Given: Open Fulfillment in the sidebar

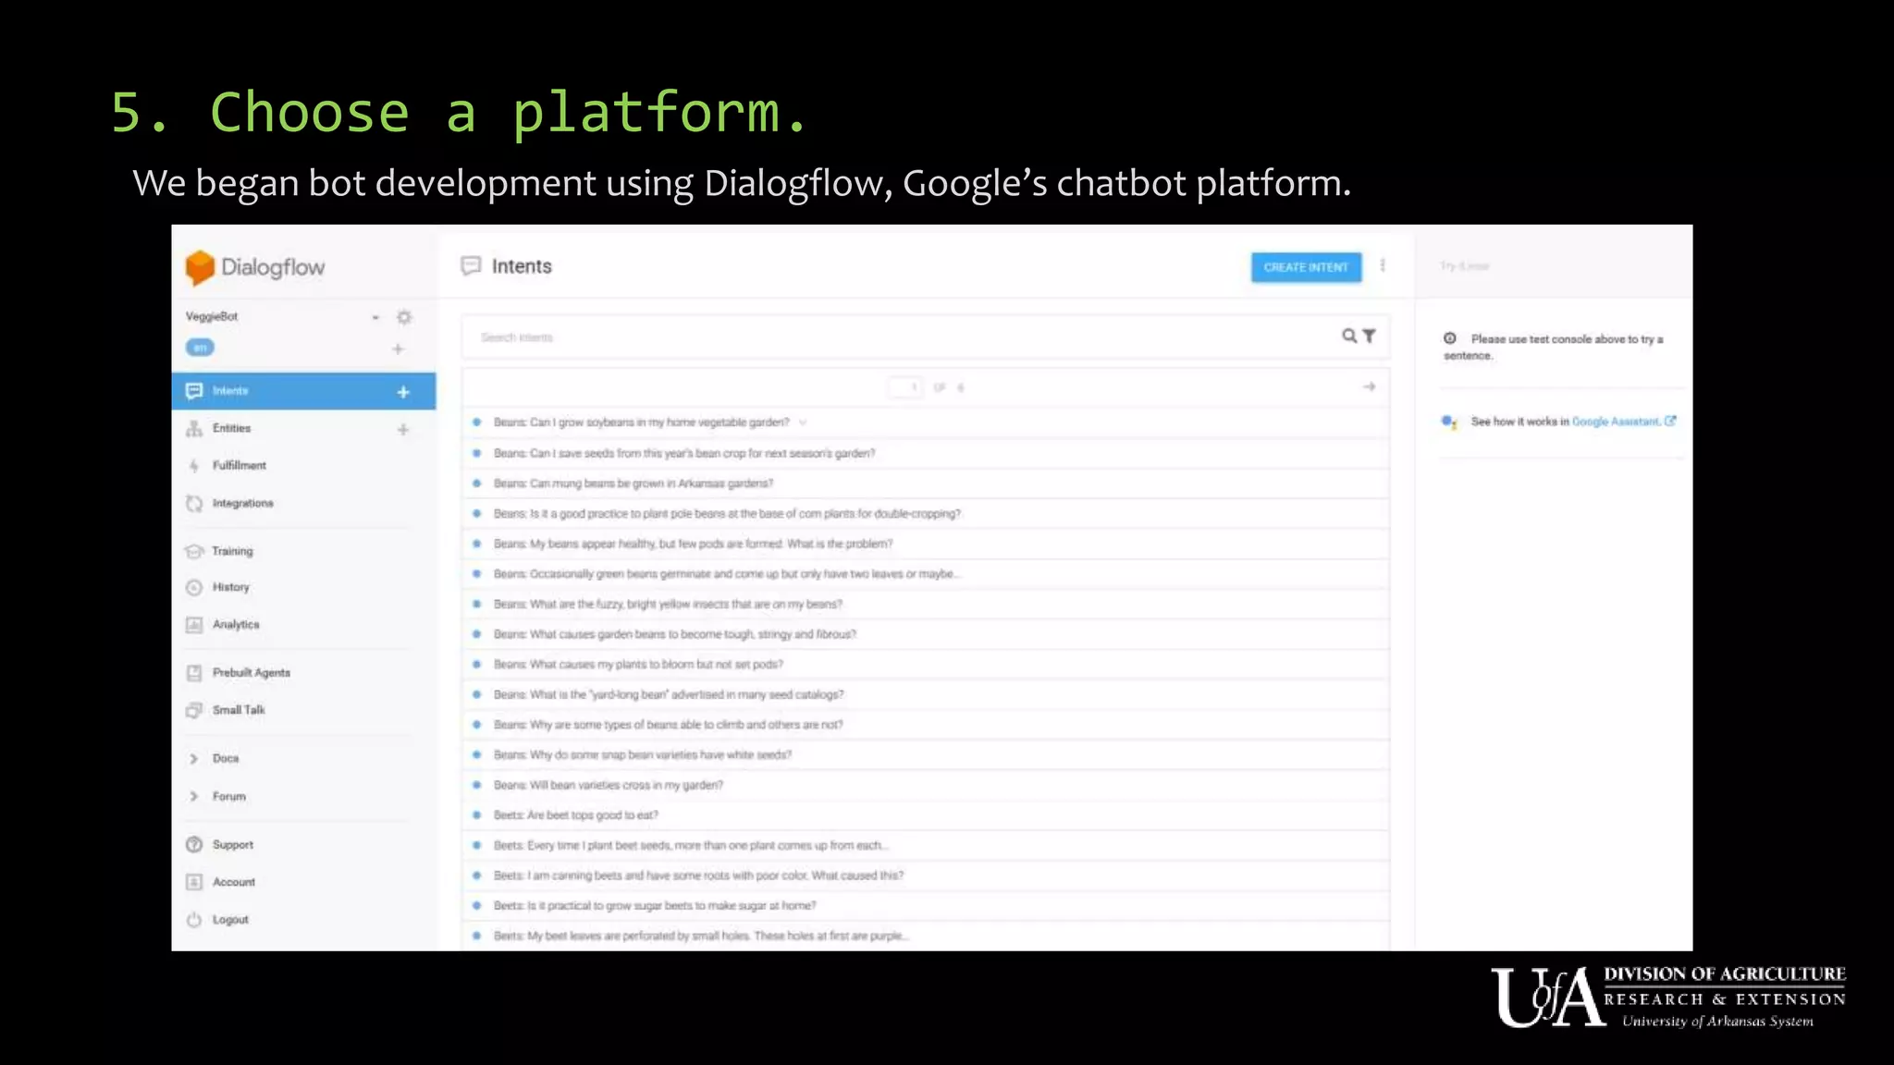Looking at the screenshot, I should click(239, 466).
